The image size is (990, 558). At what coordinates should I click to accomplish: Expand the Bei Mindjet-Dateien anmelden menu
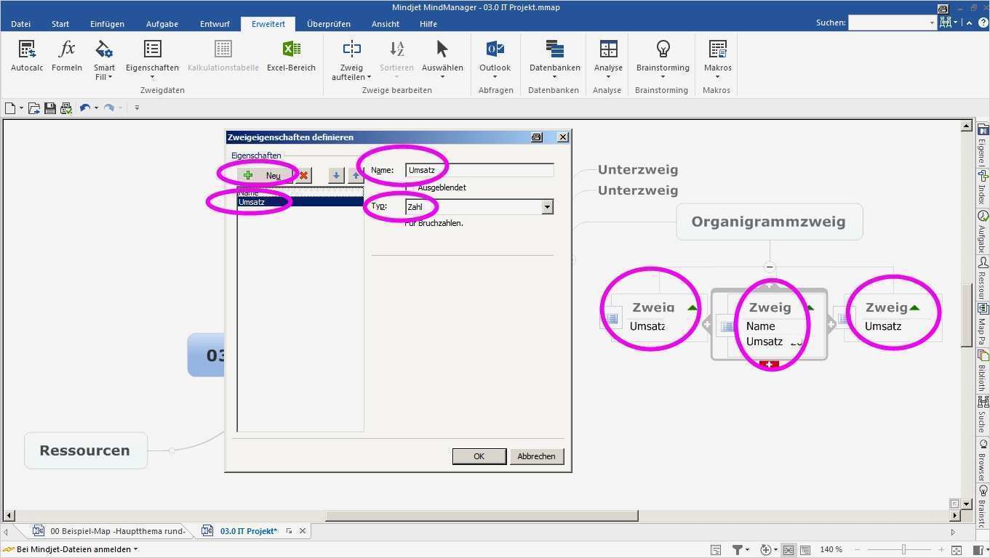135,549
